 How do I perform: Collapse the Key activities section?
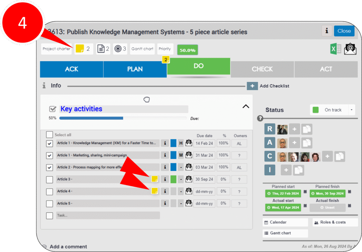click(246, 106)
